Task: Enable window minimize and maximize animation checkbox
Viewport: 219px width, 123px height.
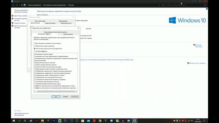Action: click(x=34, y=56)
